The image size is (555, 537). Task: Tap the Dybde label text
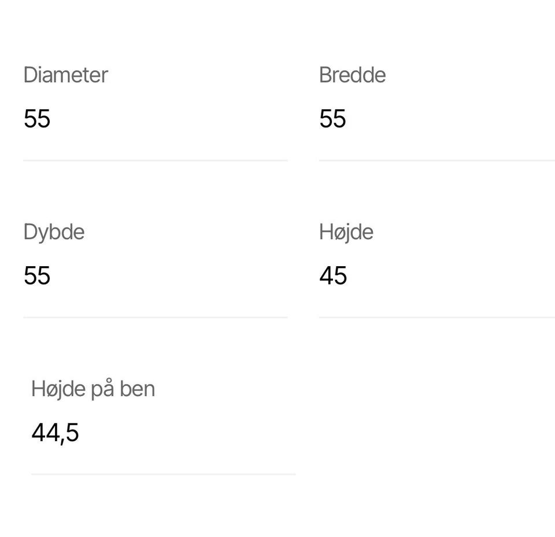(54, 232)
